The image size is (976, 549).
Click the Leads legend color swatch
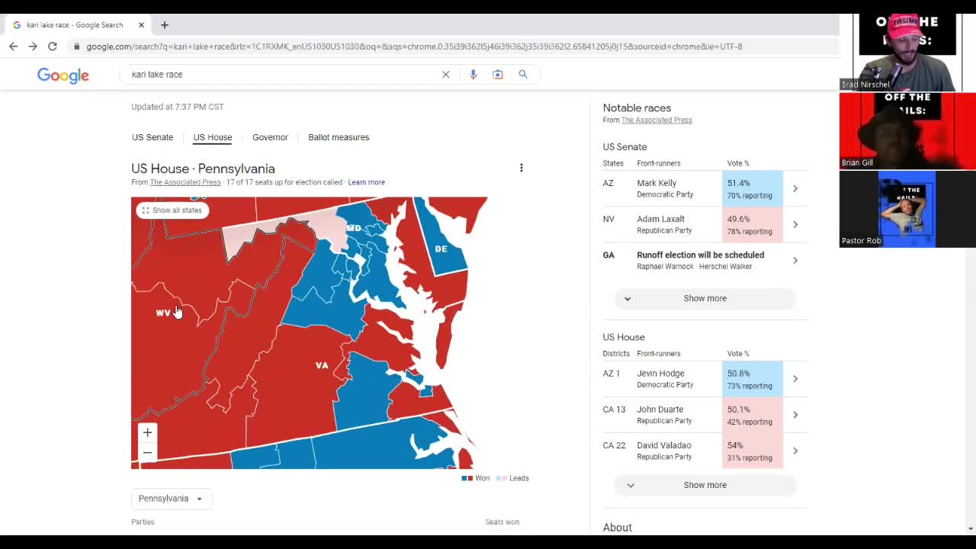pos(501,478)
